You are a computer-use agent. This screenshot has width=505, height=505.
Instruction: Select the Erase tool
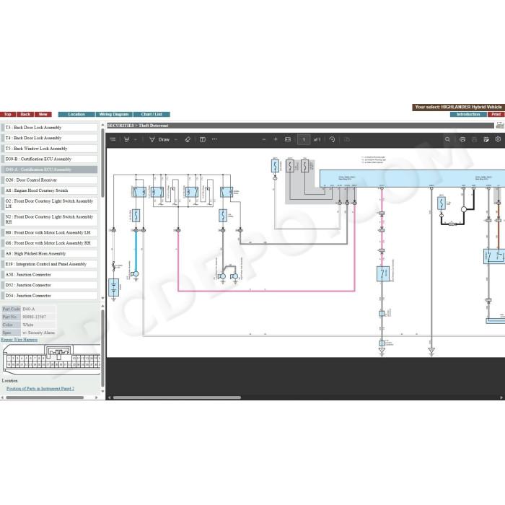pos(188,139)
